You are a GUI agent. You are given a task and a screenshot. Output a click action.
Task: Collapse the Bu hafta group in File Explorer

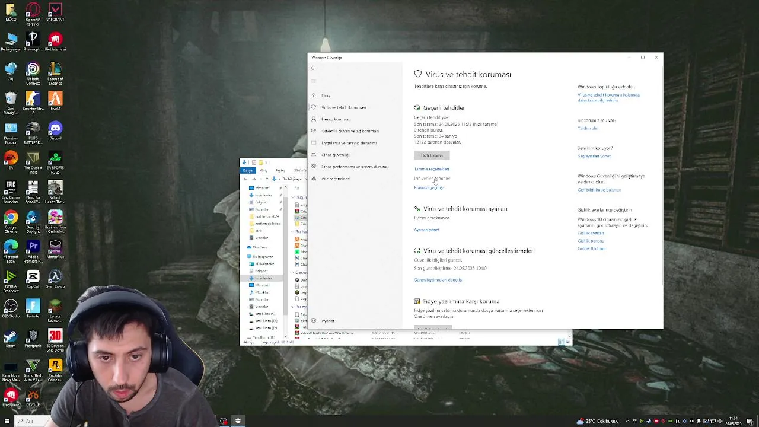[292, 232]
